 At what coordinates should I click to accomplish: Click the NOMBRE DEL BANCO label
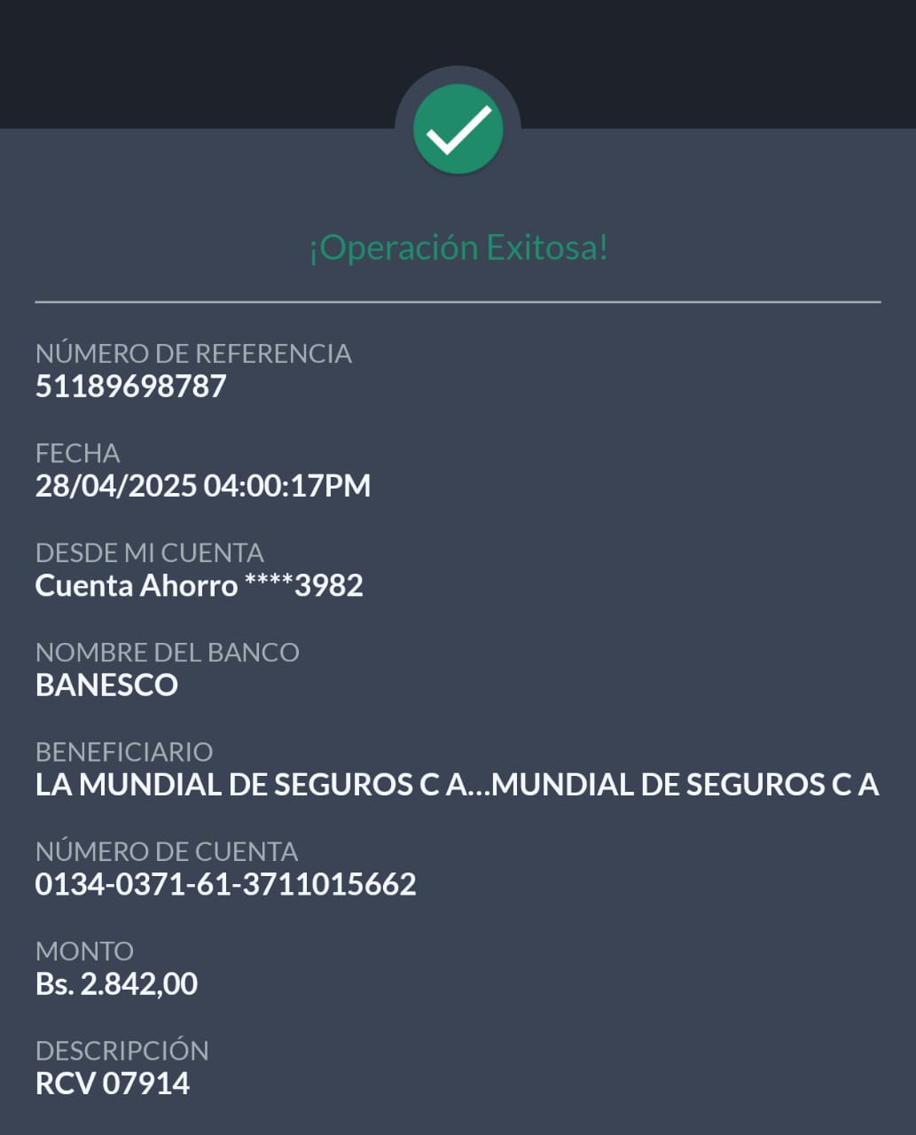point(167,653)
